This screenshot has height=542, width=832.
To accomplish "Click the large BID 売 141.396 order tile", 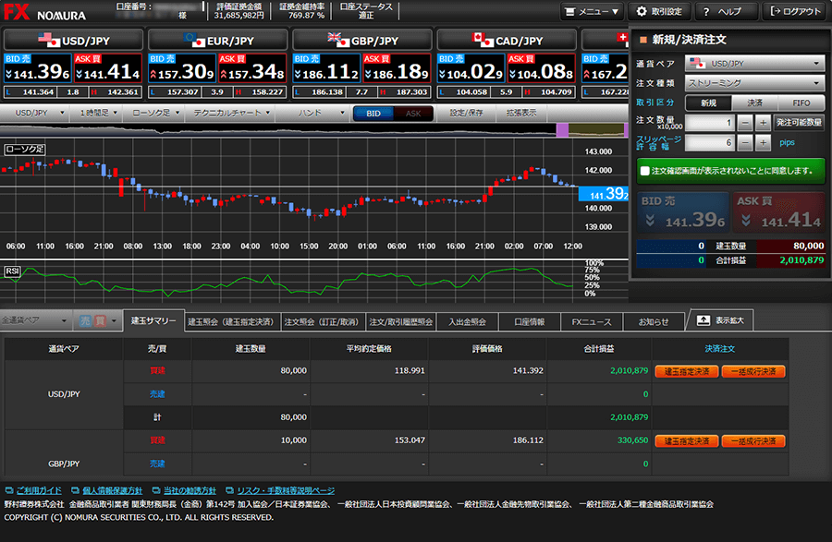I will 683,212.
